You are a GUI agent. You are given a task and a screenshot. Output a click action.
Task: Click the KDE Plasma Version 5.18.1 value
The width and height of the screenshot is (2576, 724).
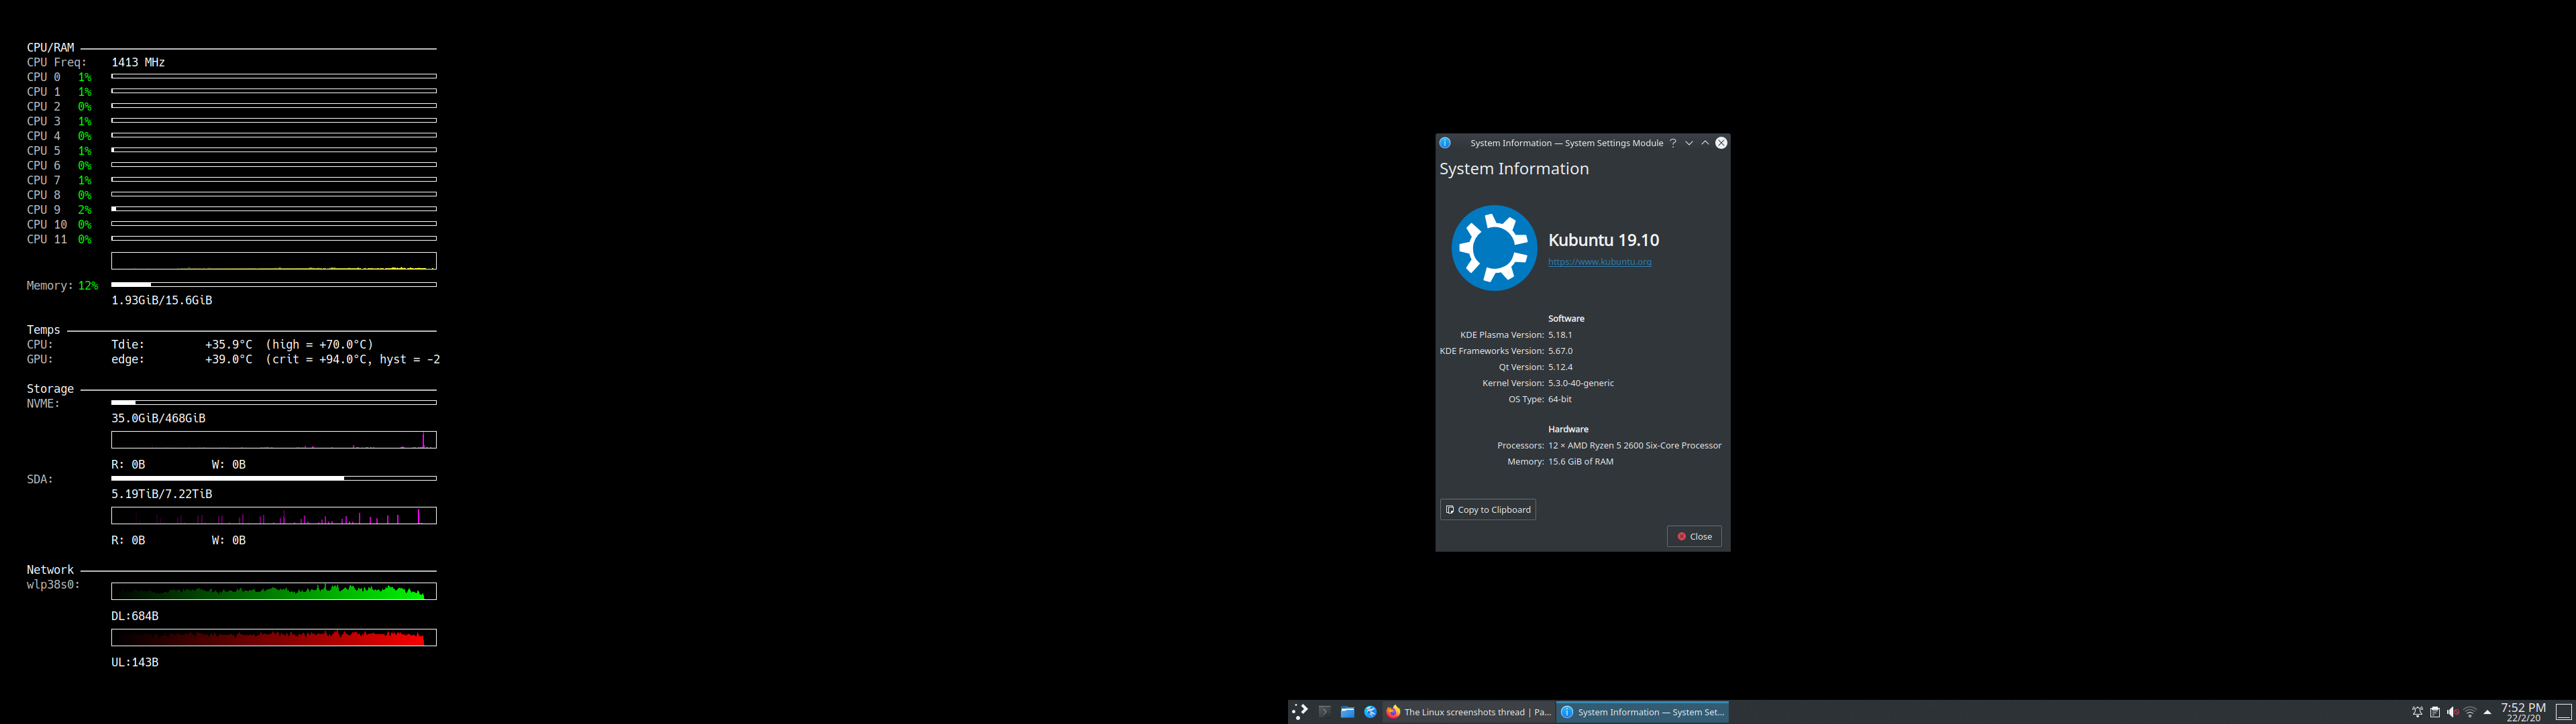click(x=1560, y=335)
